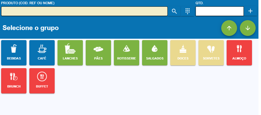Screen dimensions: 261x115
Task: Open the Pães bread group
Action: 98,53
